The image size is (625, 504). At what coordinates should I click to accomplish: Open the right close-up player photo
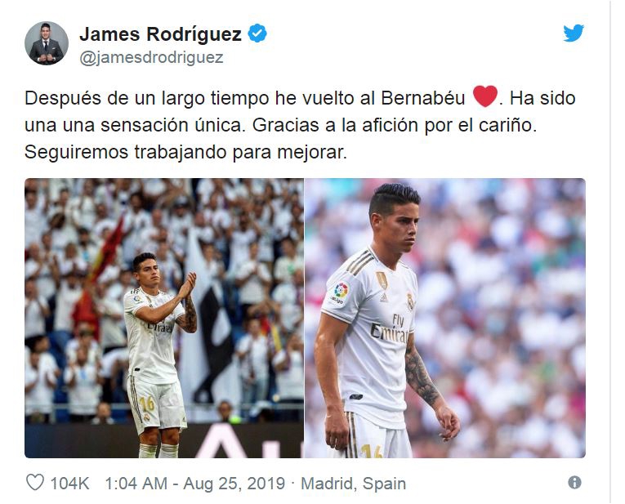coord(445,318)
